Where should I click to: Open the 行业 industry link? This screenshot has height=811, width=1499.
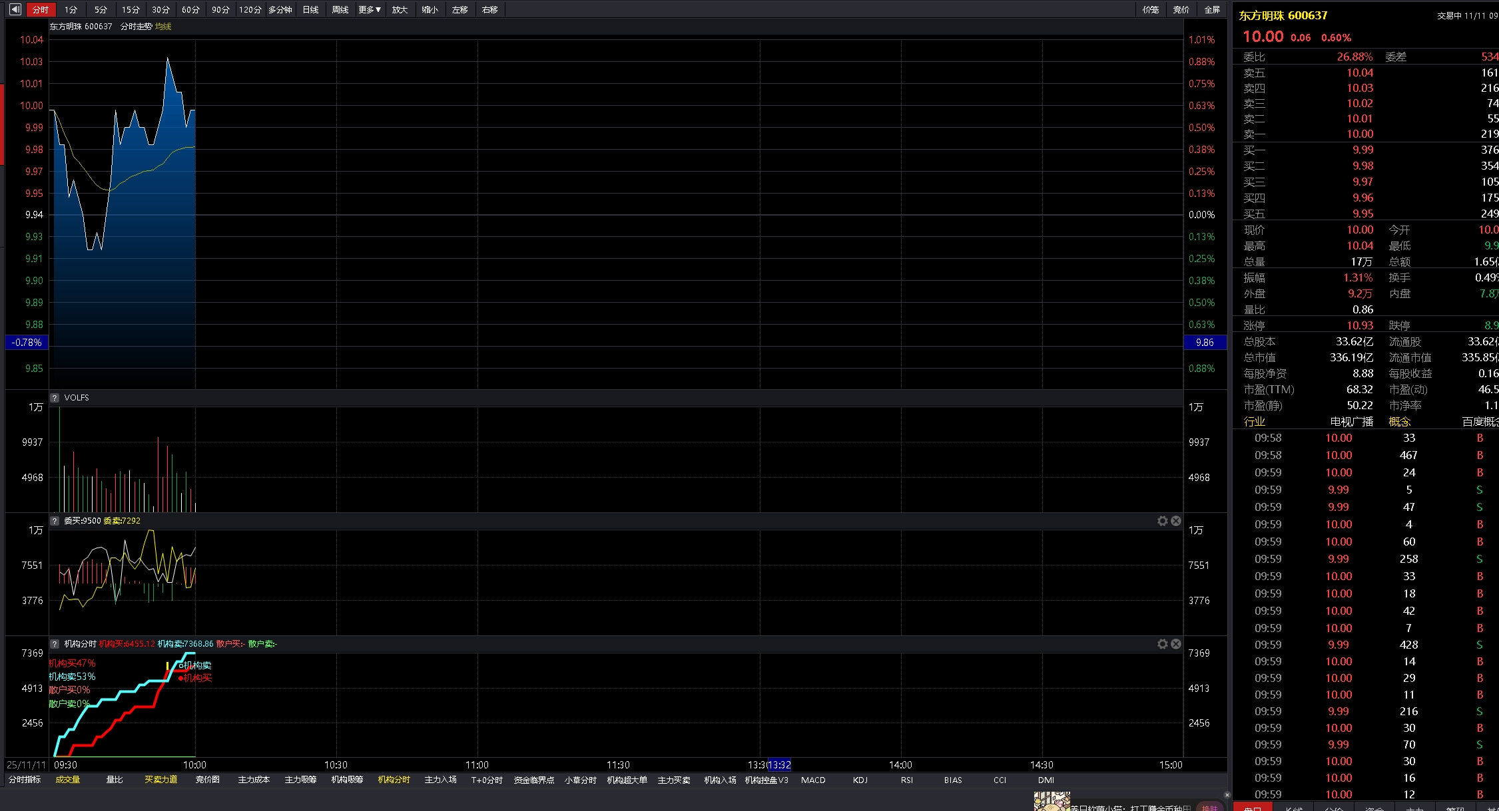[x=1255, y=422]
